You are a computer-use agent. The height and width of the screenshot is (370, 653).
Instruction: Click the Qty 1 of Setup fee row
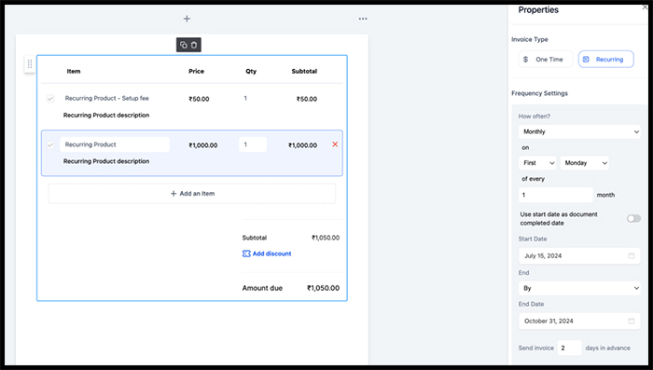coord(245,98)
